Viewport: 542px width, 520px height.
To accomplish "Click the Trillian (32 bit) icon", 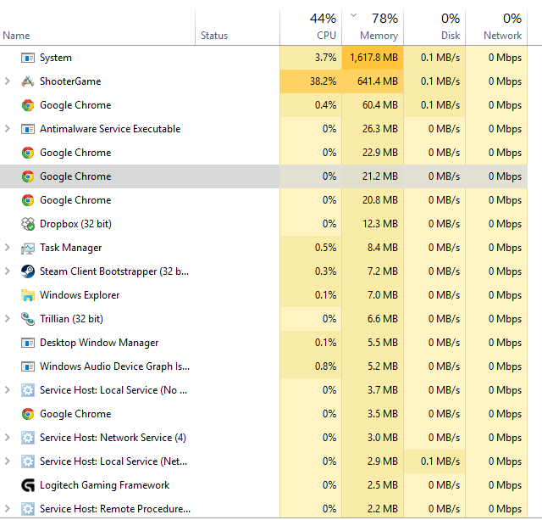I will tap(28, 319).
